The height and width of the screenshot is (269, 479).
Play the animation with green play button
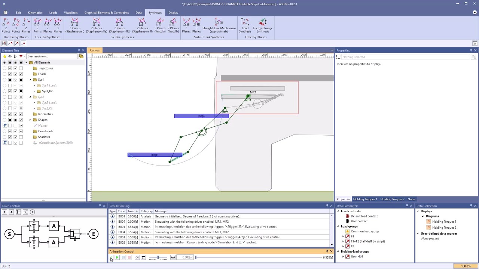[117, 257]
